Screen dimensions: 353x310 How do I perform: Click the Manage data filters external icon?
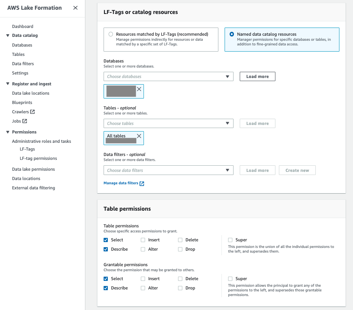tap(142, 184)
